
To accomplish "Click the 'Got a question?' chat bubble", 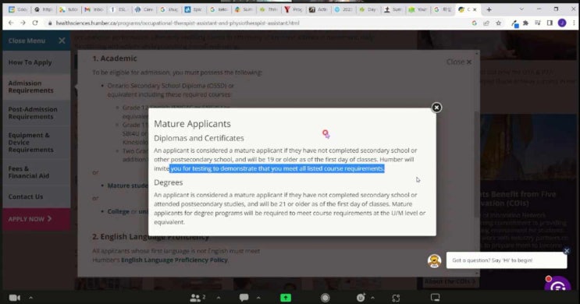I will (506, 260).
